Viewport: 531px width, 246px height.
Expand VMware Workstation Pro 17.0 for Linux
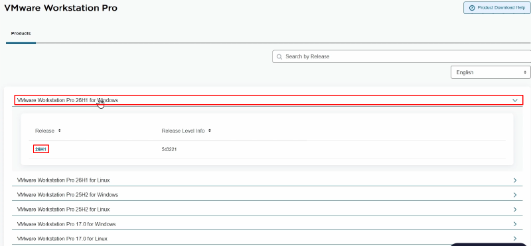click(267, 239)
